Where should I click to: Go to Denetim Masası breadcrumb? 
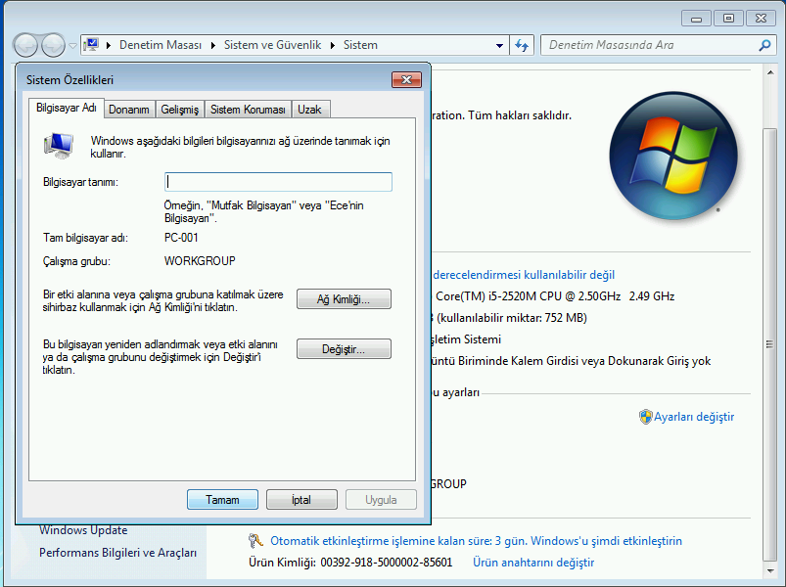tap(161, 45)
